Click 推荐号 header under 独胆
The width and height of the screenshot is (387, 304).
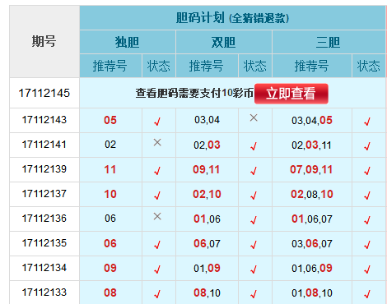[x=110, y=66]
